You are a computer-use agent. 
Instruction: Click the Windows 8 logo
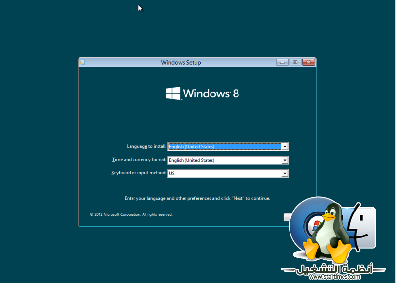point(202,94)
